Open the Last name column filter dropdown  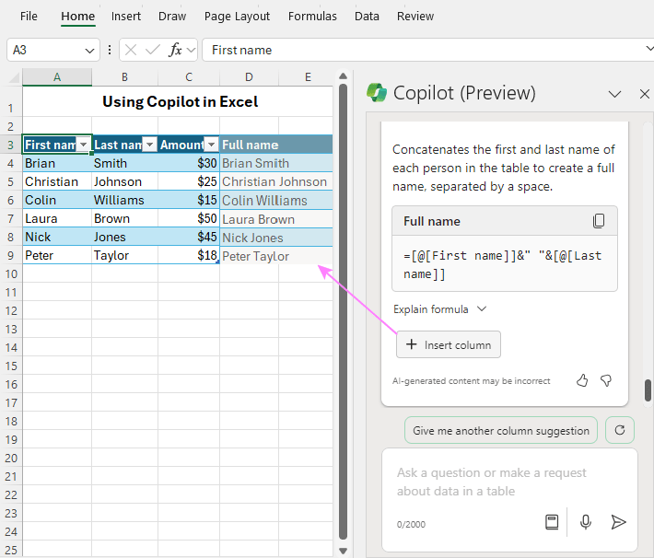pyautogui.click(x=149, y=145)
